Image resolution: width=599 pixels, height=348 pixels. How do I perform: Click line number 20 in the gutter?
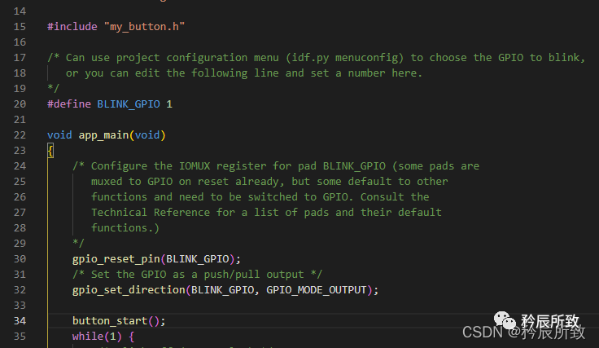20,104
